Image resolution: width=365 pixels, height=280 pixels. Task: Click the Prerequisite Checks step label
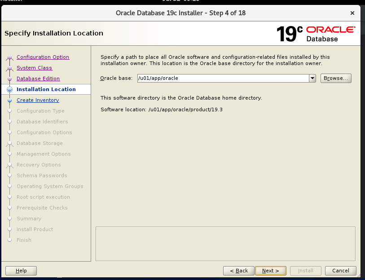click(42, 208)
